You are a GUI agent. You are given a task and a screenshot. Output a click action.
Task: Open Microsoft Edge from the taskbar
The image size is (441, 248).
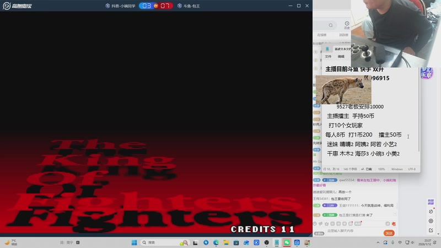[216, 242]
